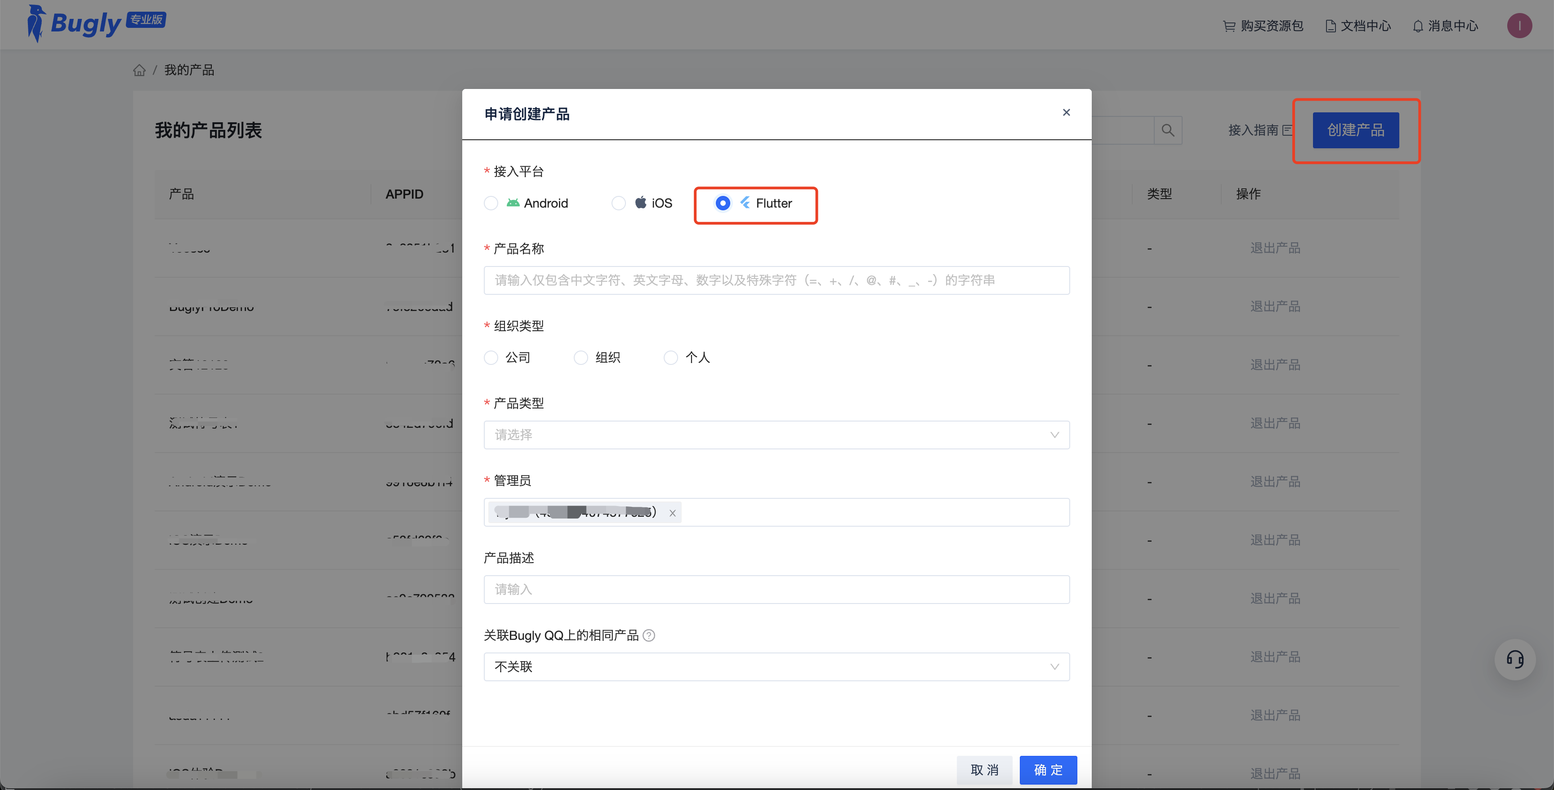1554x790 pixels.
Task: Choose 公司 organization type
Action: coord(491,358)
